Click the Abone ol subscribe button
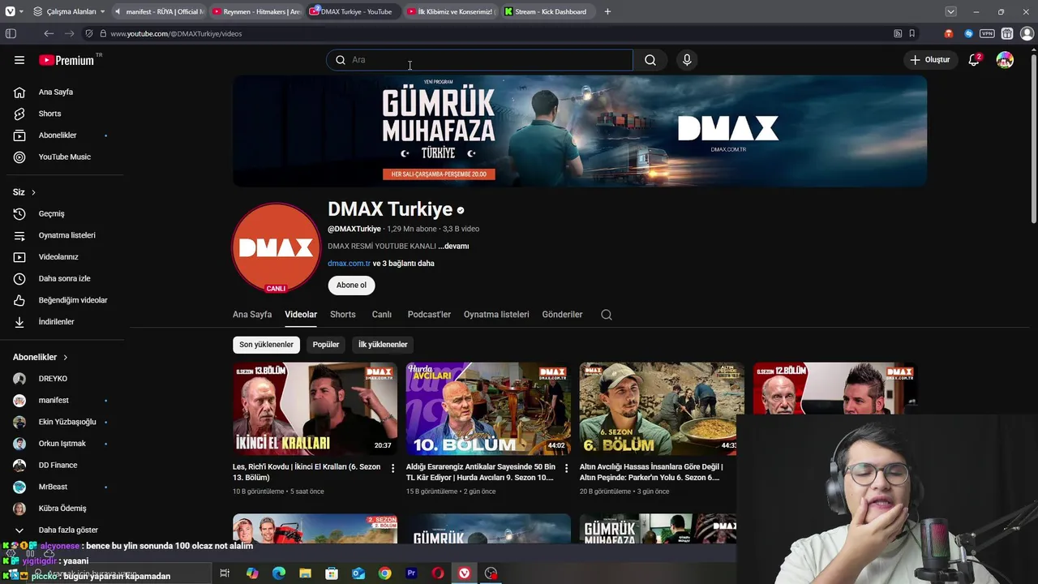 (x=351, y=285)
